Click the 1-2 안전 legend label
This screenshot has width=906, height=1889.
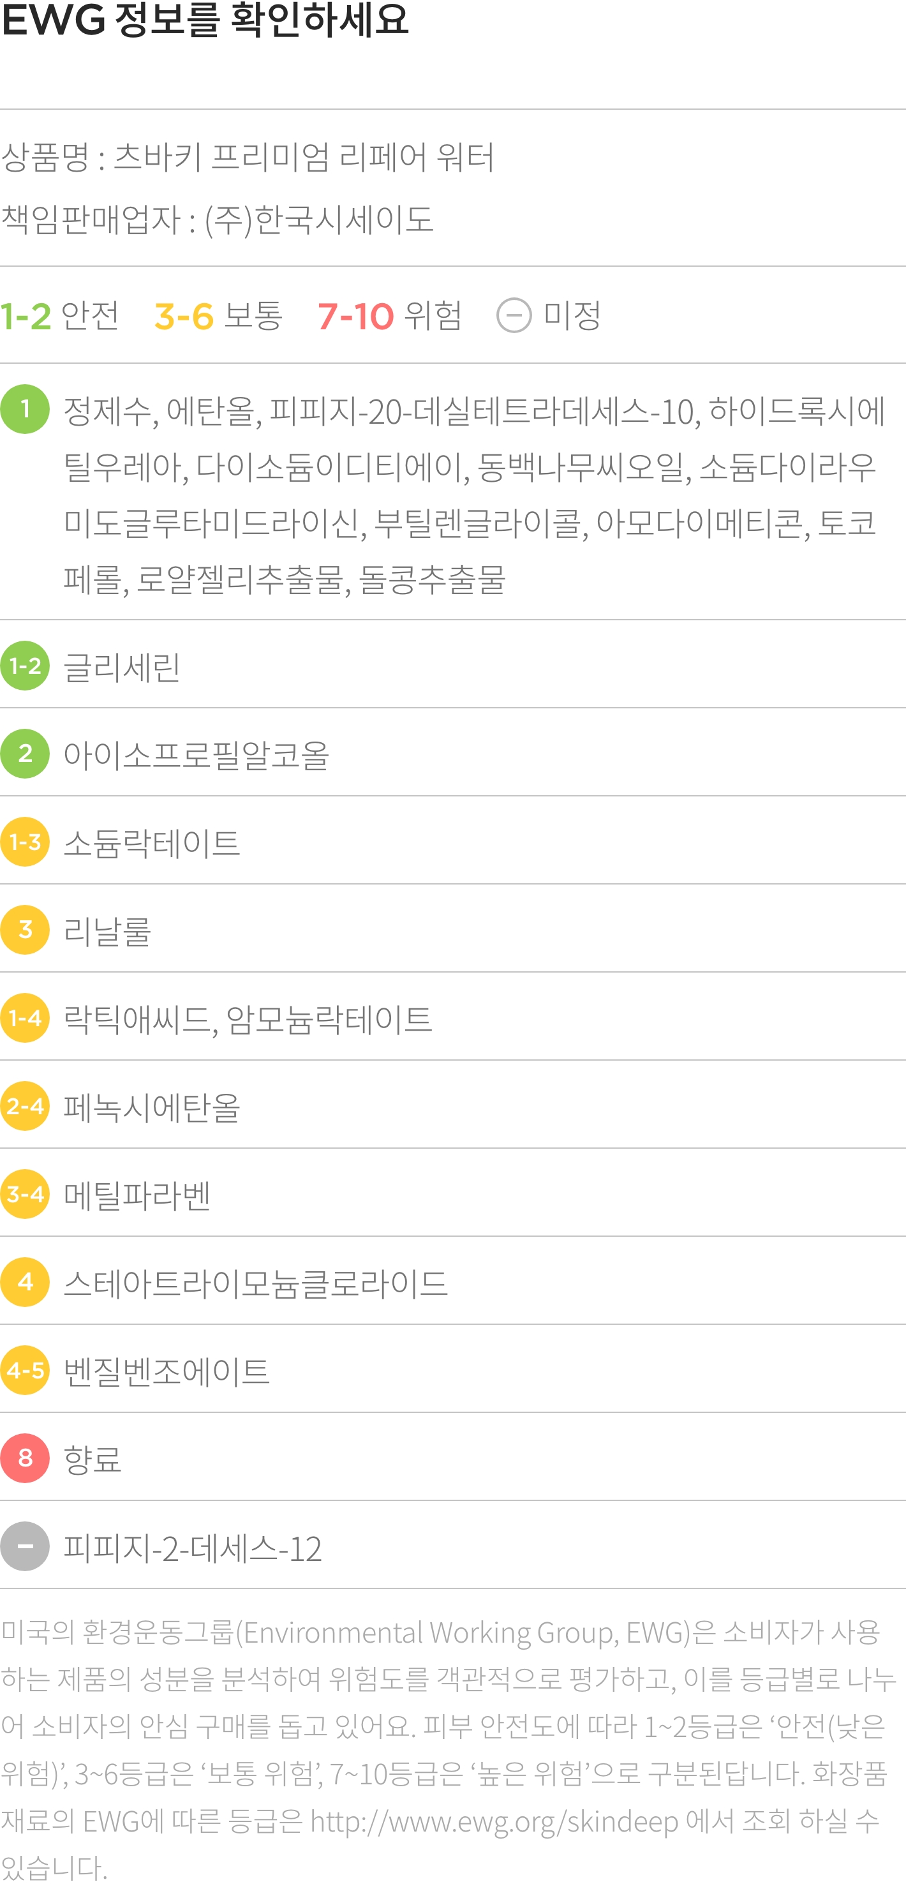coord(60,316)
